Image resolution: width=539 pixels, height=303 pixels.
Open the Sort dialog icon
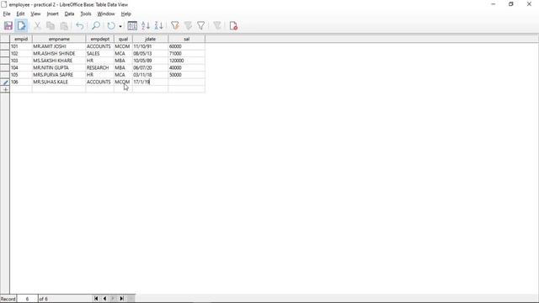click(x=132, y=26)
